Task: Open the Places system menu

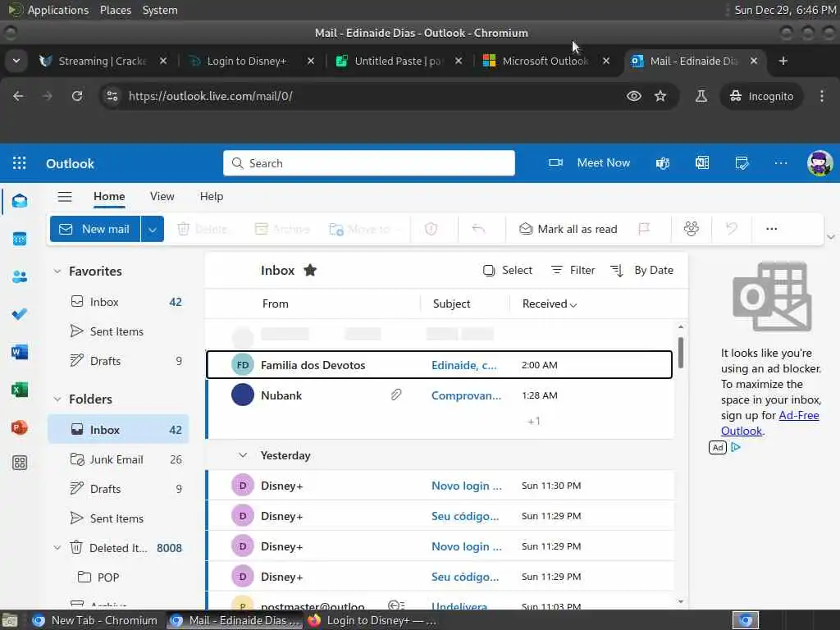Action: click(115, 10)
